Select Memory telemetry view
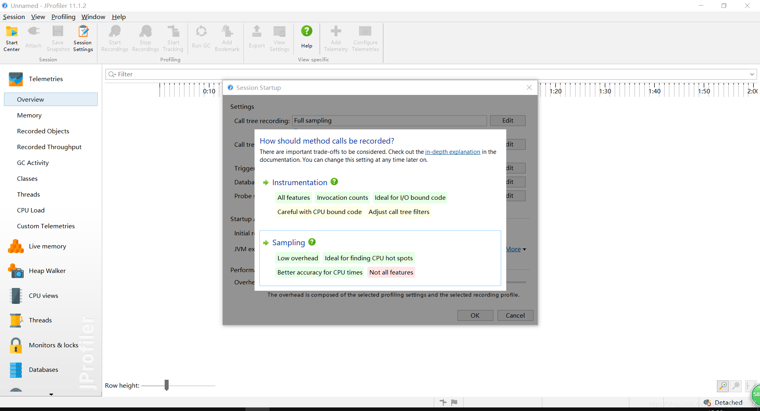The height and width of the screenshot is (411, 760). 29,115
